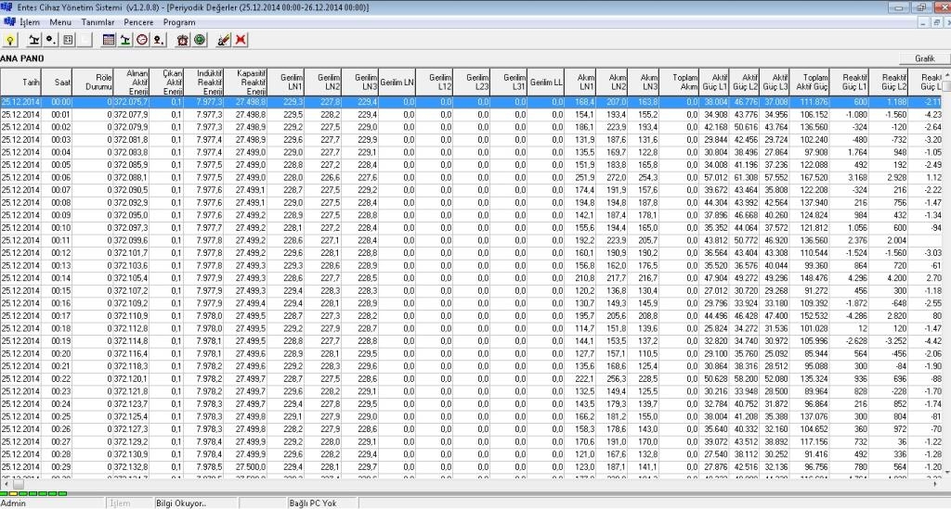This screenshot has width=951, height=509.
Task: Click the application icon left of İşlem menu
Action: tap(8, 22)
